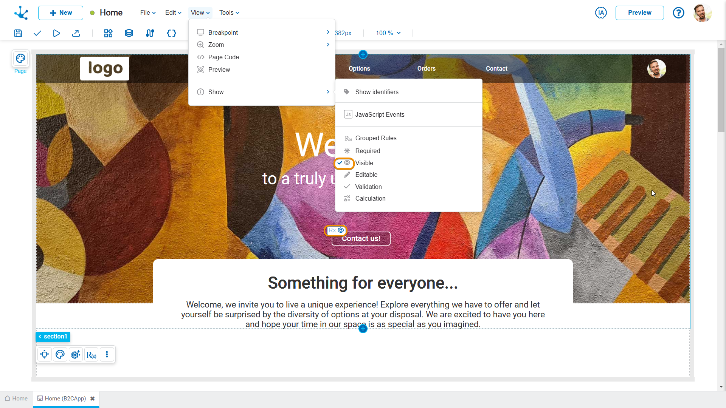Open the 100 % zoom dropdown

click(x=388, y=33)
